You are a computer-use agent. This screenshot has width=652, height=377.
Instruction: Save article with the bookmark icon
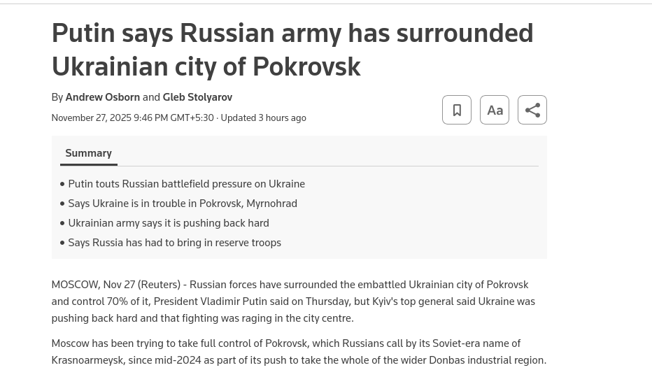[x=457, y=110]
